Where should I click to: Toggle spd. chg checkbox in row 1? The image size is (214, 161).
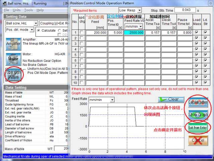tap(82, 33)
